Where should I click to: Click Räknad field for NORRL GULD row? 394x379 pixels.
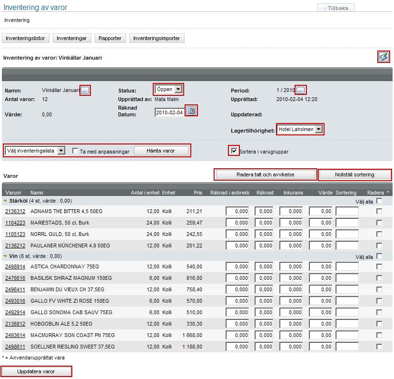264,234
